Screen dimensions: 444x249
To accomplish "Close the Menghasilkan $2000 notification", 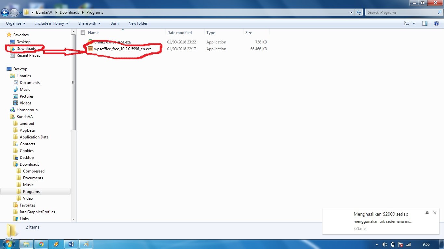I will pyautogui.click(x=435, y=213).
